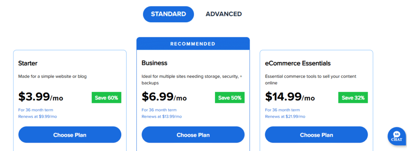Click the eCommerce Essentials plan title
Screen dimensions: 407x151
tap(298, 63)
